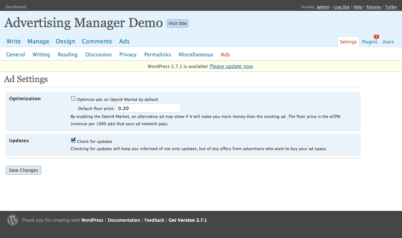Click the Plugins update count badge

[376, 37]
